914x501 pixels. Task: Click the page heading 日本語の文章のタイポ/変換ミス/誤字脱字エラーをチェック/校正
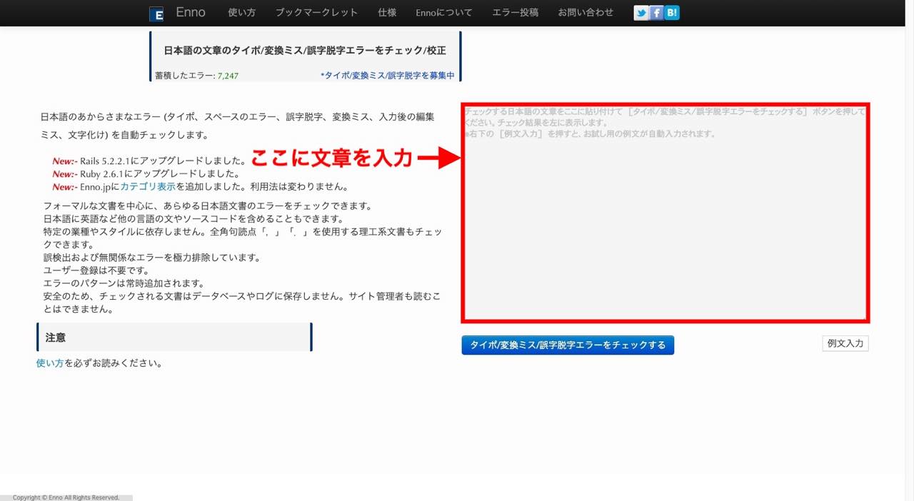[x=305, y=51]
